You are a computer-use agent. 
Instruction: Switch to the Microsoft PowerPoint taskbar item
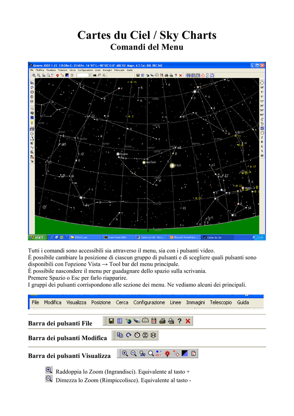(184, 237)
